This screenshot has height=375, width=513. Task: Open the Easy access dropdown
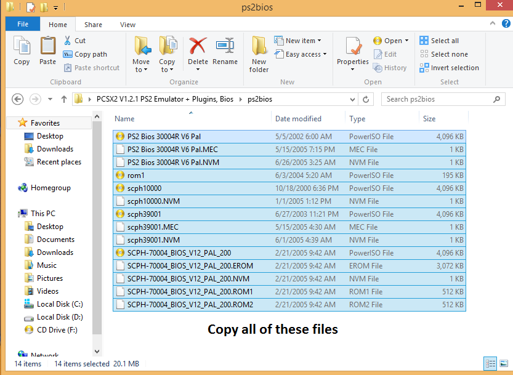click(x=301, y=54)
